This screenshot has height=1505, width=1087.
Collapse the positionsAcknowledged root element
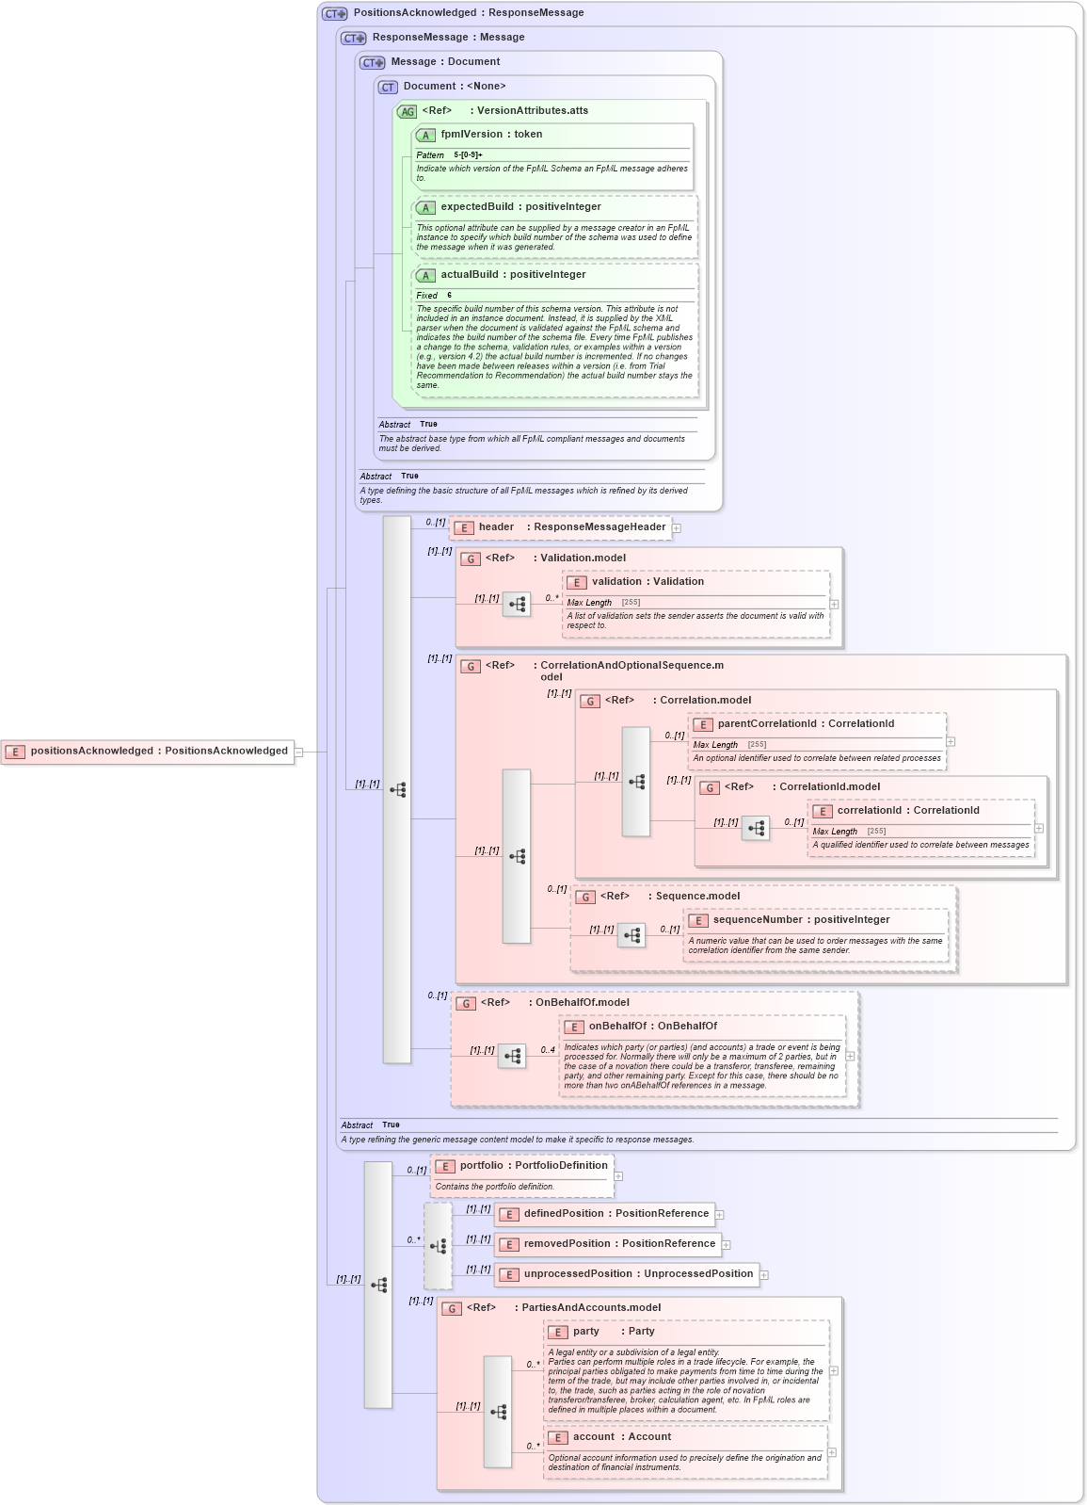pyautogui.click(x=298, y=752)
